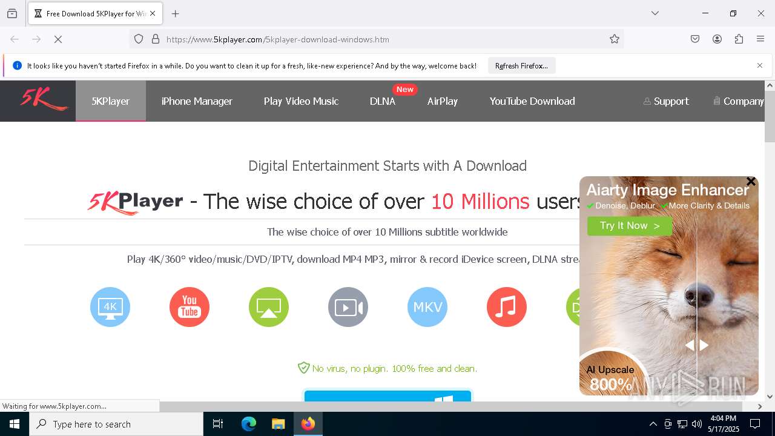Open the volume control in tray
Screen dimensions: 775x436
pos(697,424)
